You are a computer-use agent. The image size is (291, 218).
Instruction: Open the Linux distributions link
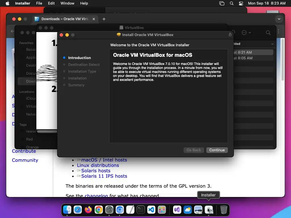pyautogui.click(x=98, y=165)
